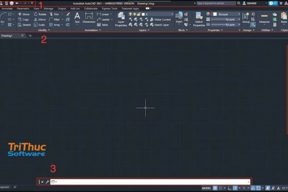288x192 pixels.
Task: Select the Text annotation tool
Action: (77, 18)
